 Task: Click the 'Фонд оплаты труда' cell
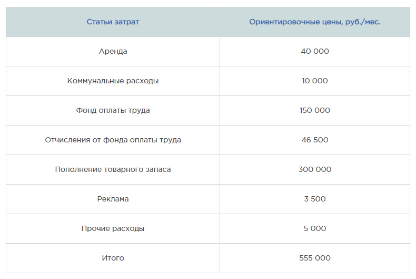click(113, 111)
